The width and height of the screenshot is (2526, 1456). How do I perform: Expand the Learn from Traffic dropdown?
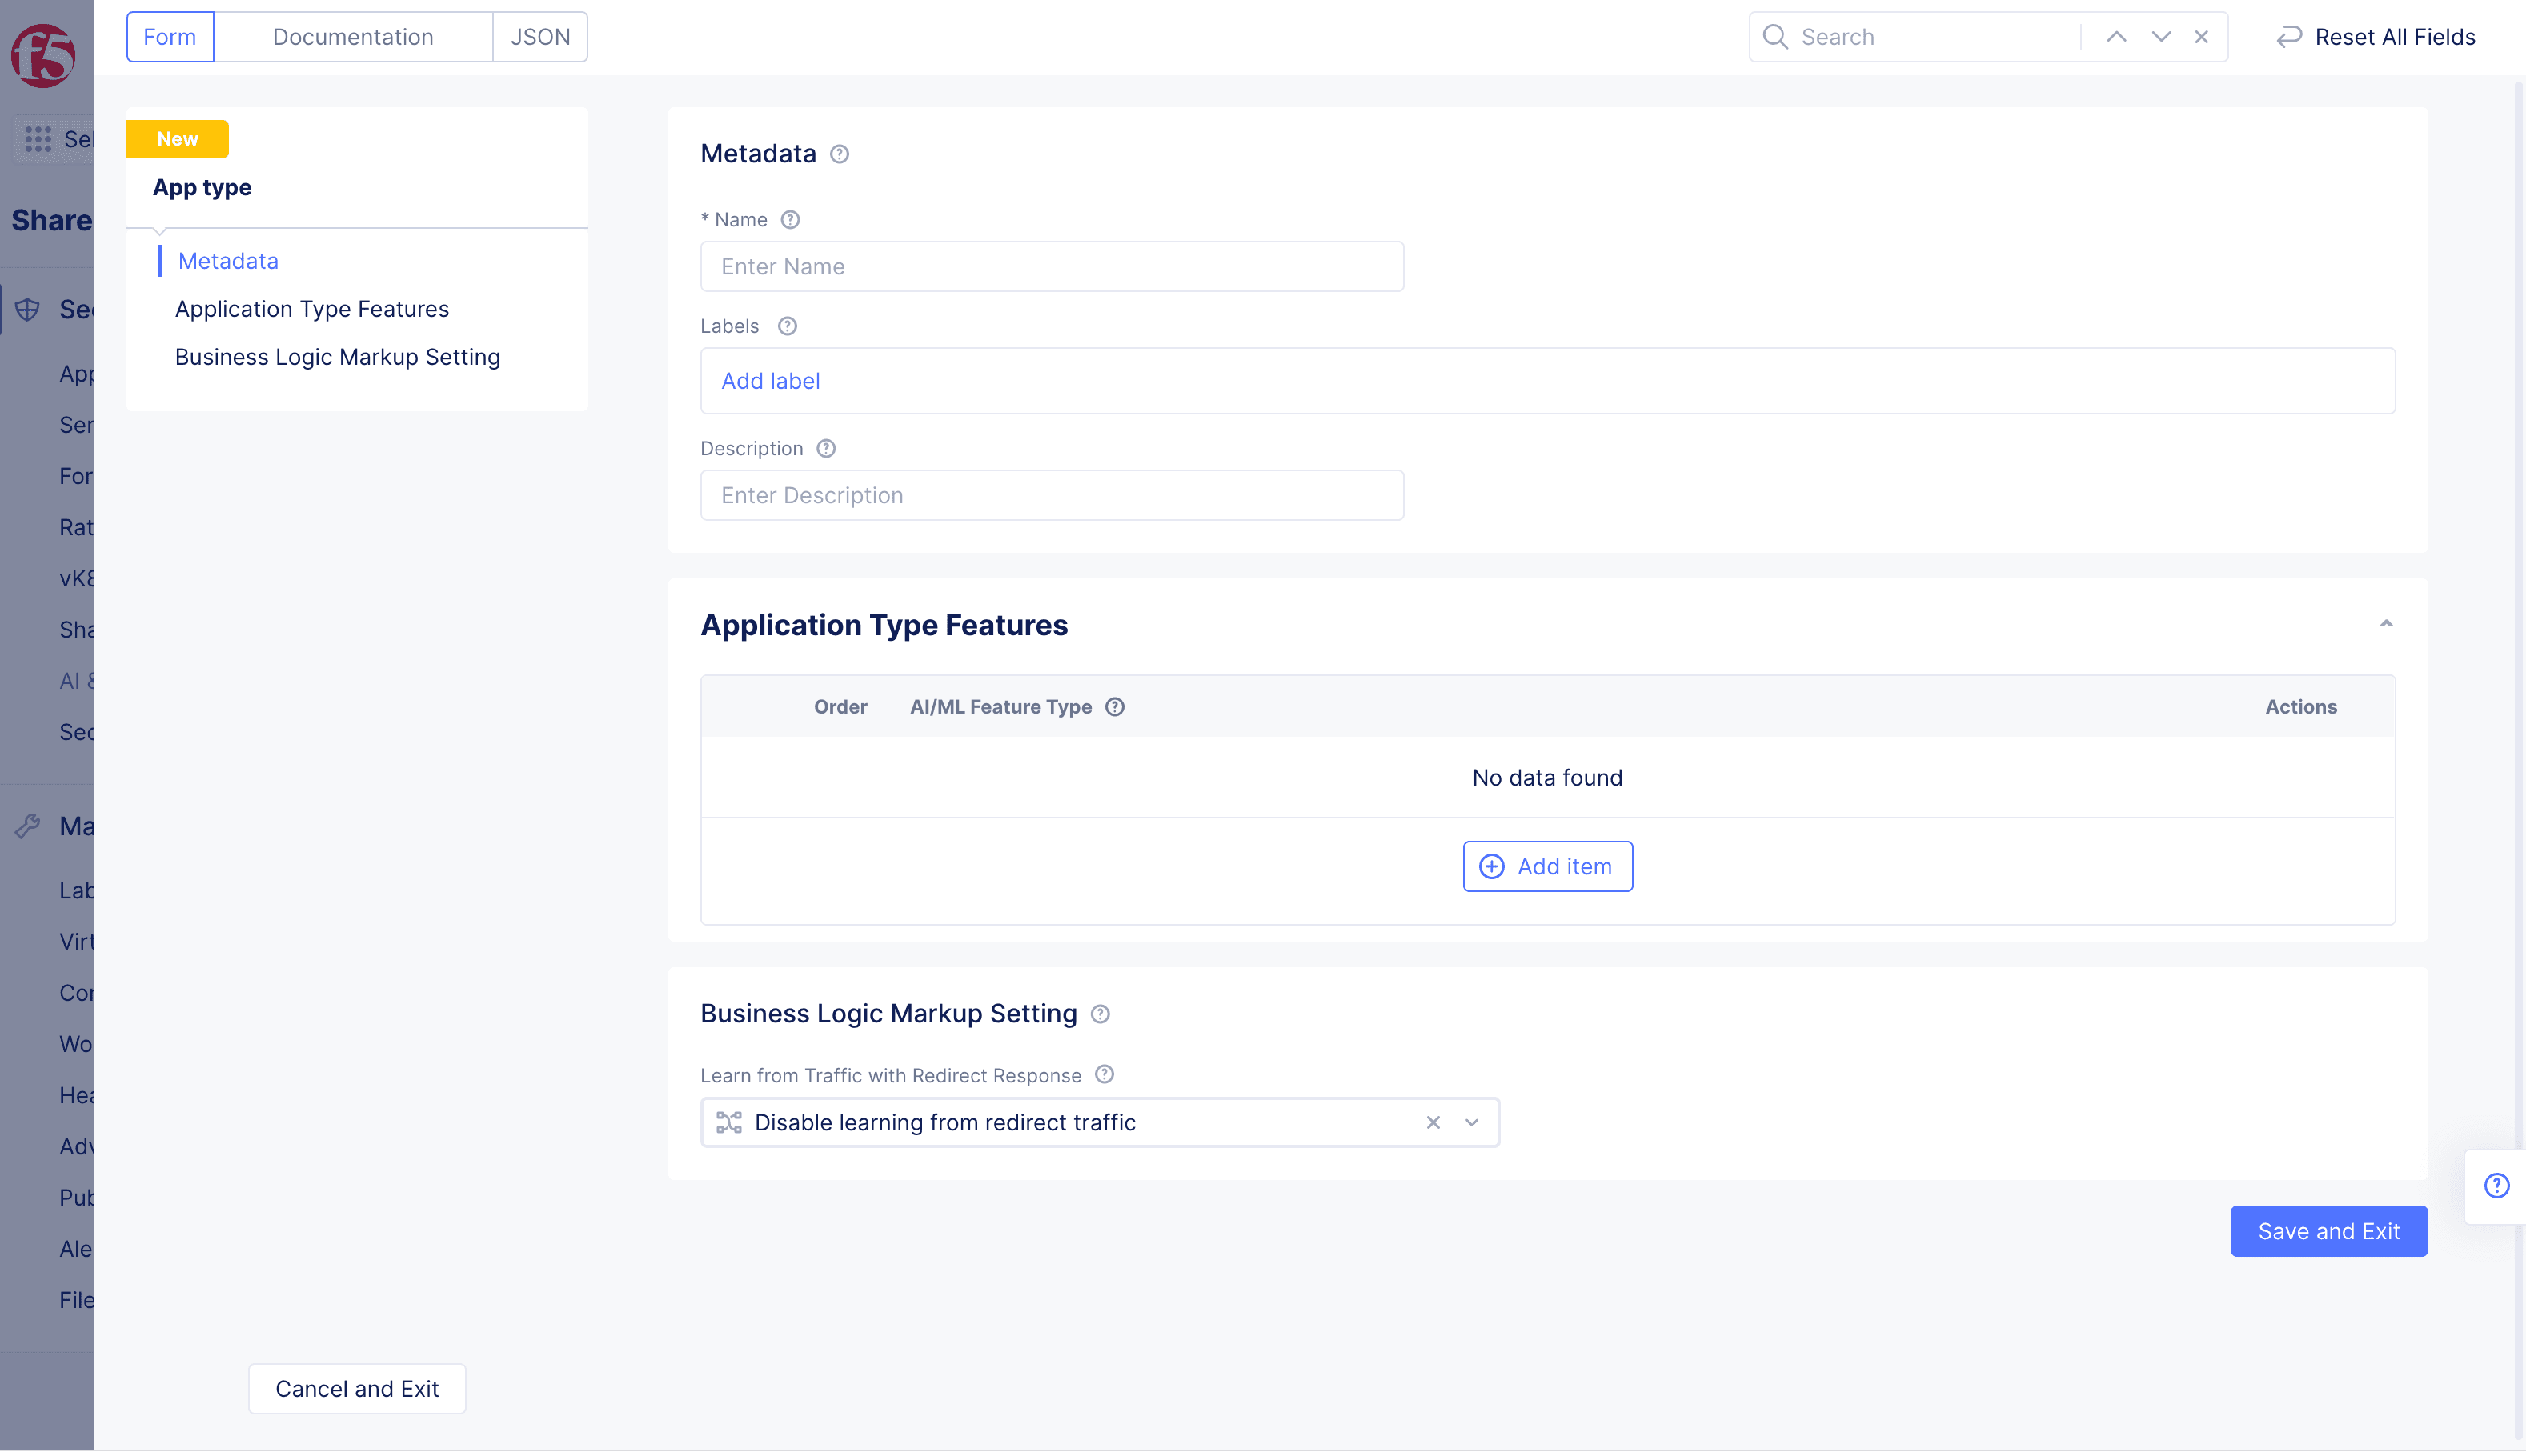coord(1469,1122)
